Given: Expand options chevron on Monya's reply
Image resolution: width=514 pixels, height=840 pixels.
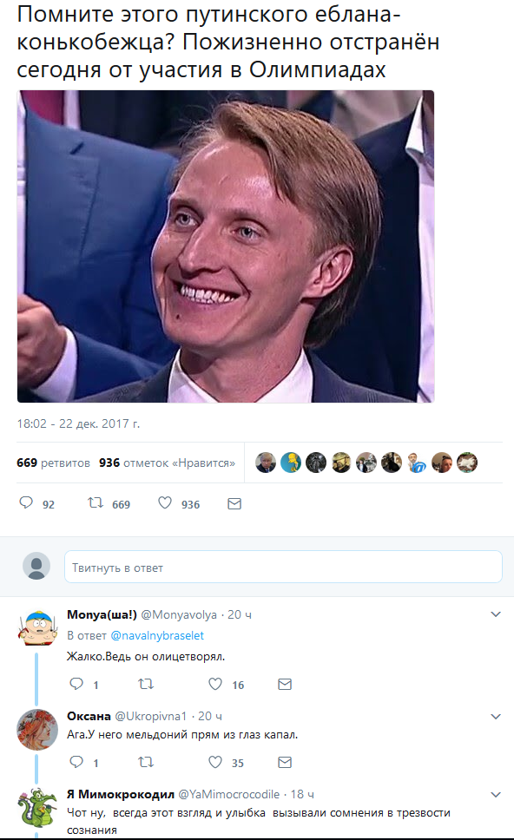Looking at the screenshot, I should click(496, 614).
